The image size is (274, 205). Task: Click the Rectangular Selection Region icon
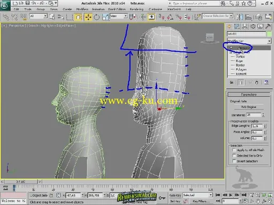70,17
